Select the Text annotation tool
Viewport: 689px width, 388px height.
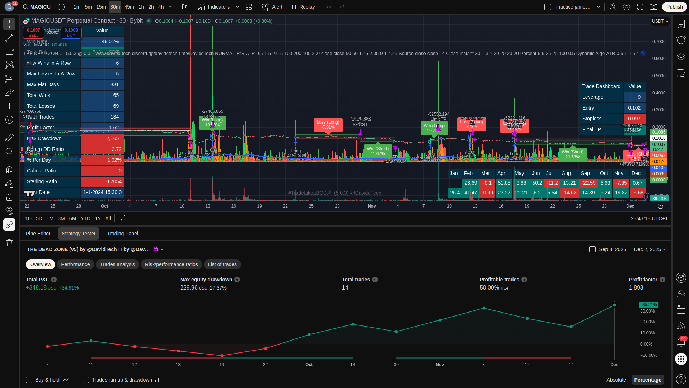(9, 106)
